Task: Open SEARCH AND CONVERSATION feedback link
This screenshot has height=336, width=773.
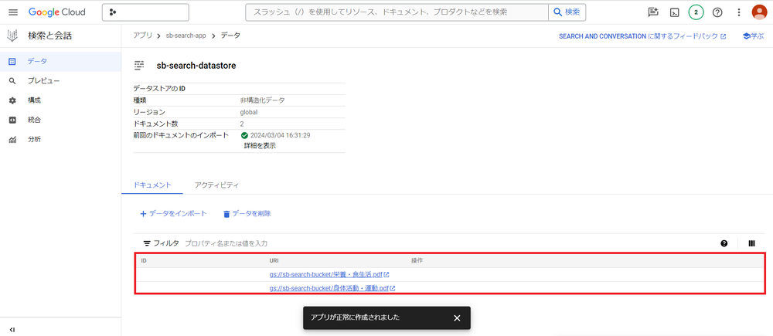Action: pyautogui.click(x=642, y=36)
